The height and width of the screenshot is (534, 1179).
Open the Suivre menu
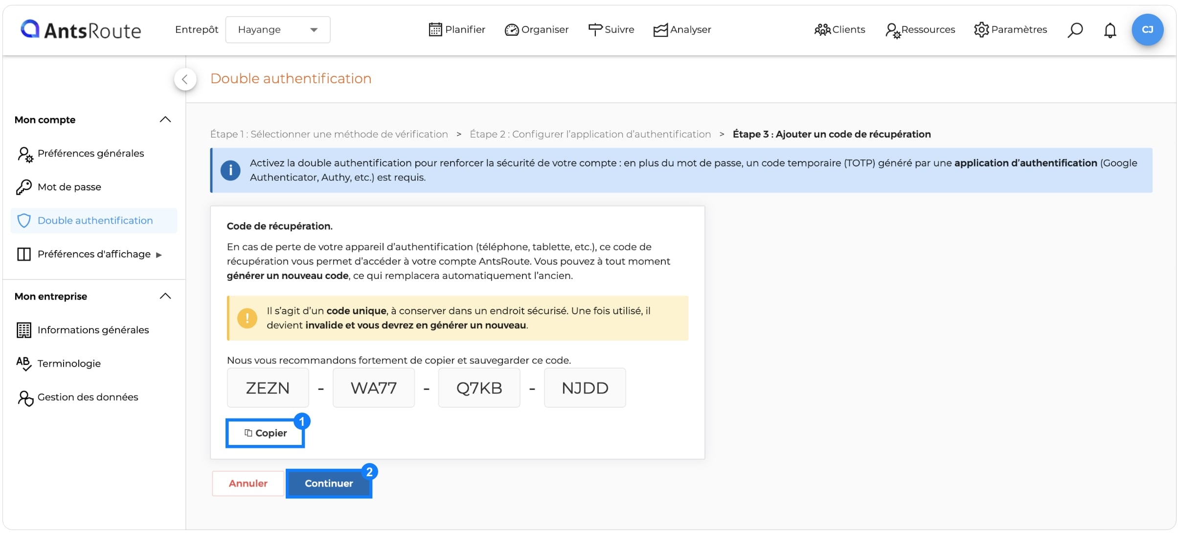point(611,30)
